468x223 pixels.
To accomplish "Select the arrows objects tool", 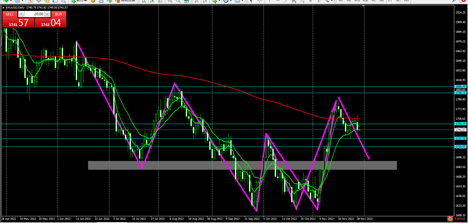I will [327, 1].
